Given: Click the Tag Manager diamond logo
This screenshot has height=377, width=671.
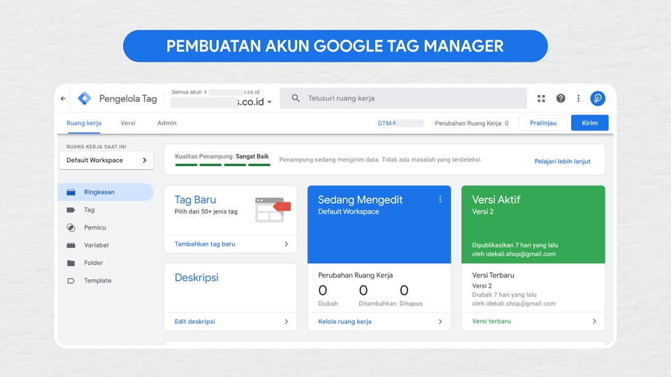Looking at the screenshot, I should pos(85,98).
